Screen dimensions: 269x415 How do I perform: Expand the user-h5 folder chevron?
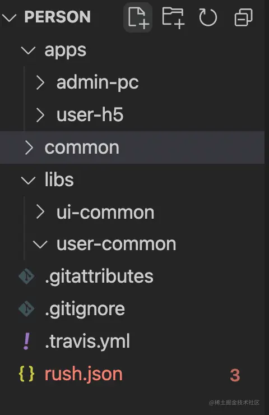tap(40, 115)
